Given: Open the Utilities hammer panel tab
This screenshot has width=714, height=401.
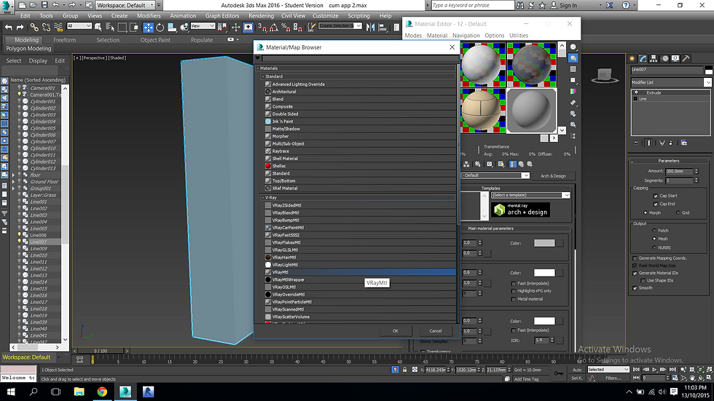Looking at the screenshot, I should pos(686,58).
